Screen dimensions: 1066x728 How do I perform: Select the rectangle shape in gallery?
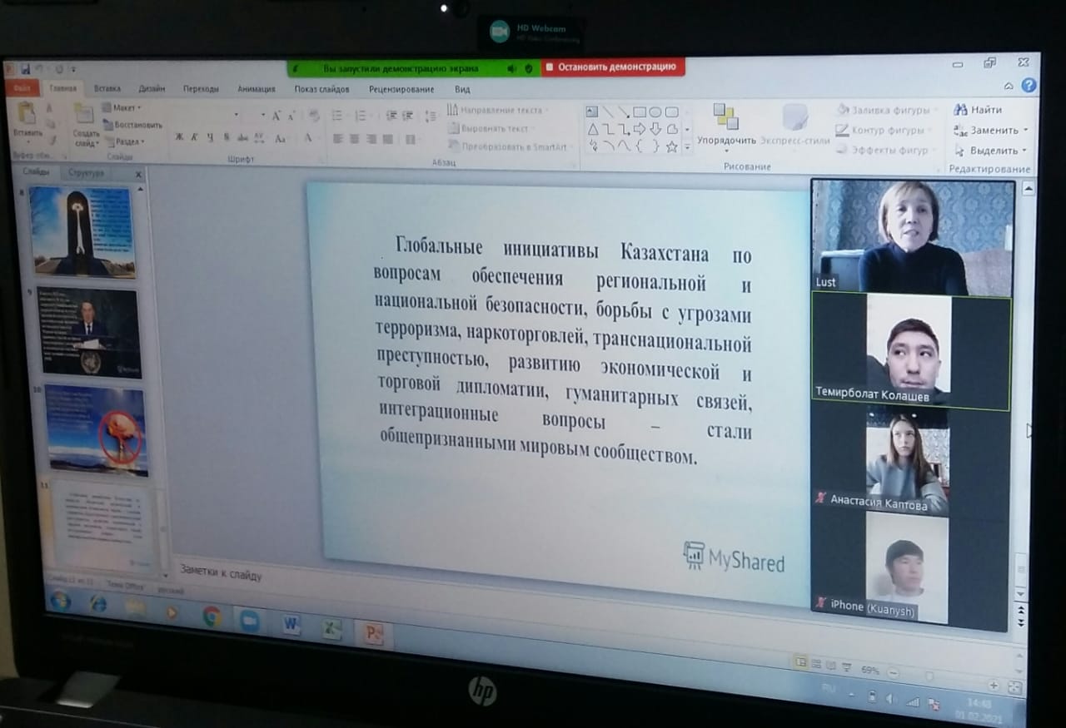(x=640, y=111)
